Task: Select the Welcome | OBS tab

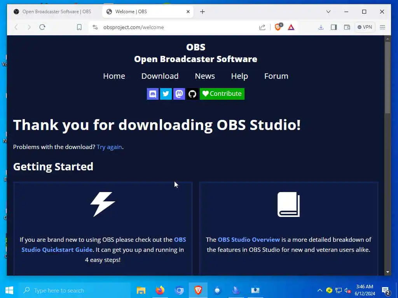Action: (x=147, y=12)
